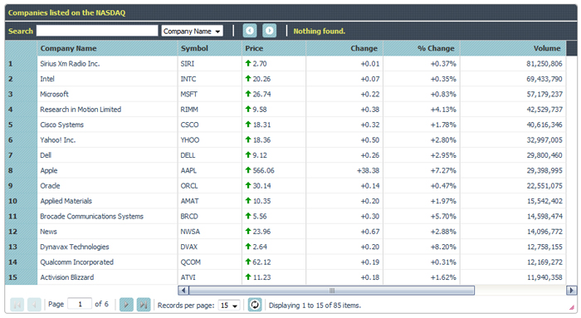Viewport: 581px width, 318px height.
Task: Click the horizontal scrollbar left arrow
Action: (183, 291)
